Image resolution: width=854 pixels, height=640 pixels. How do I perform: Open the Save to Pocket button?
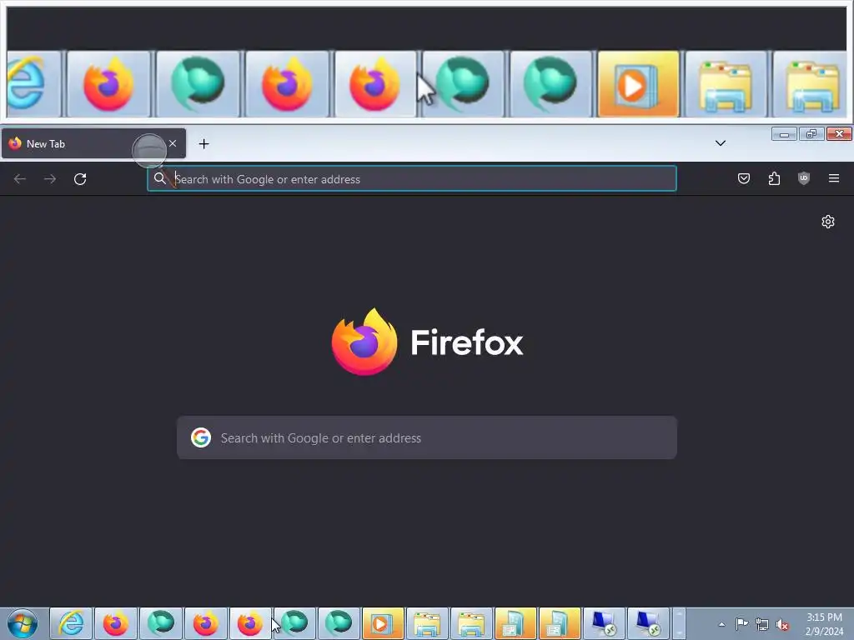(x=743, y=178)
